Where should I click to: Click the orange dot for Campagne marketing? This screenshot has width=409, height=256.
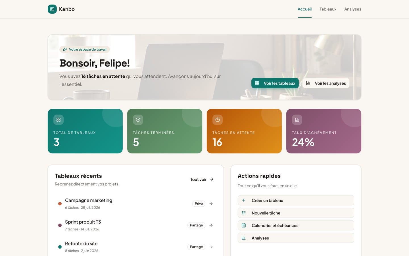(x=60, y=204)
